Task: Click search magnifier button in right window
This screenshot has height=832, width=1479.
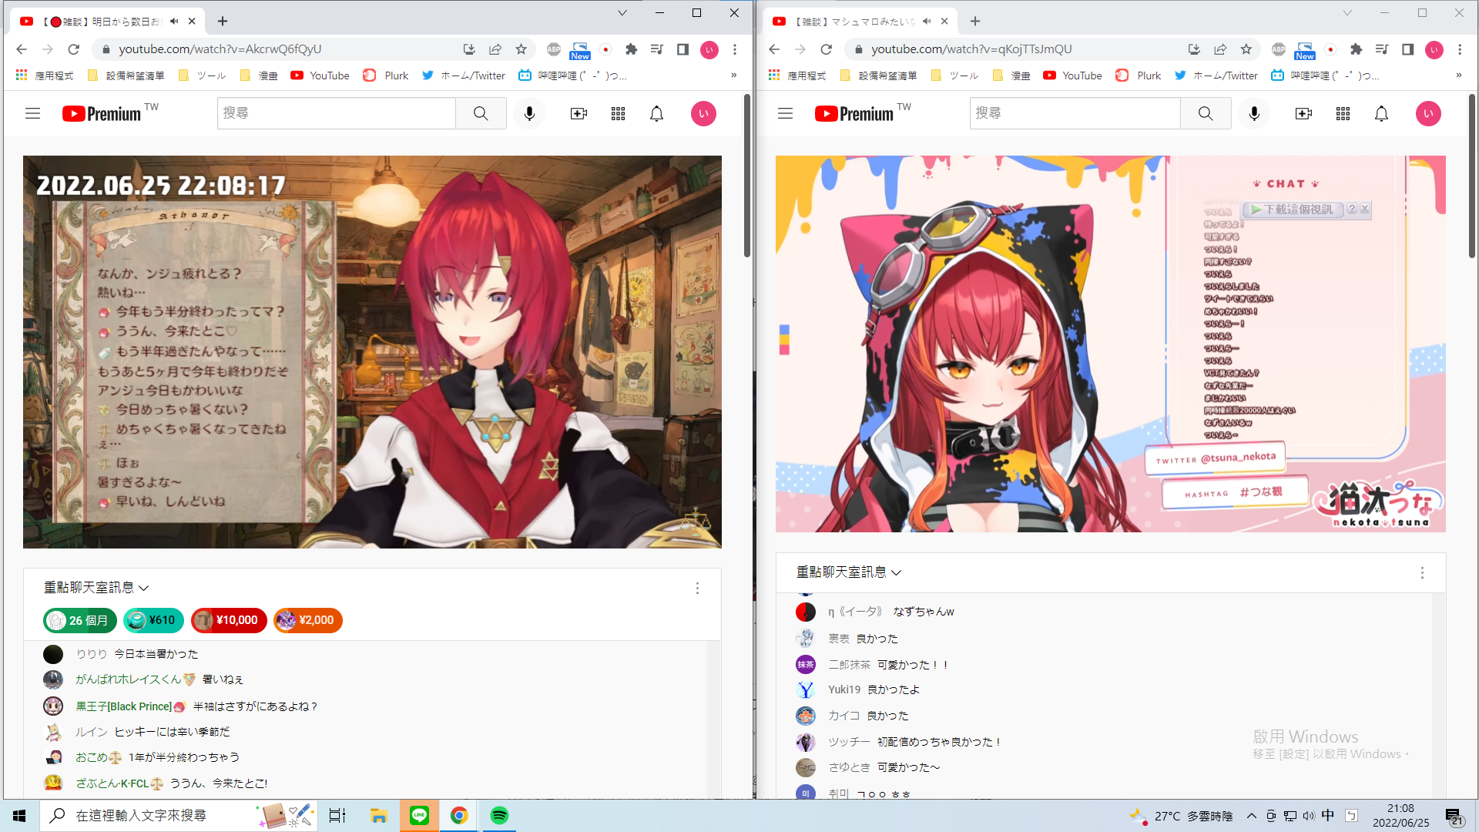Action: [x=1206, y=113]
